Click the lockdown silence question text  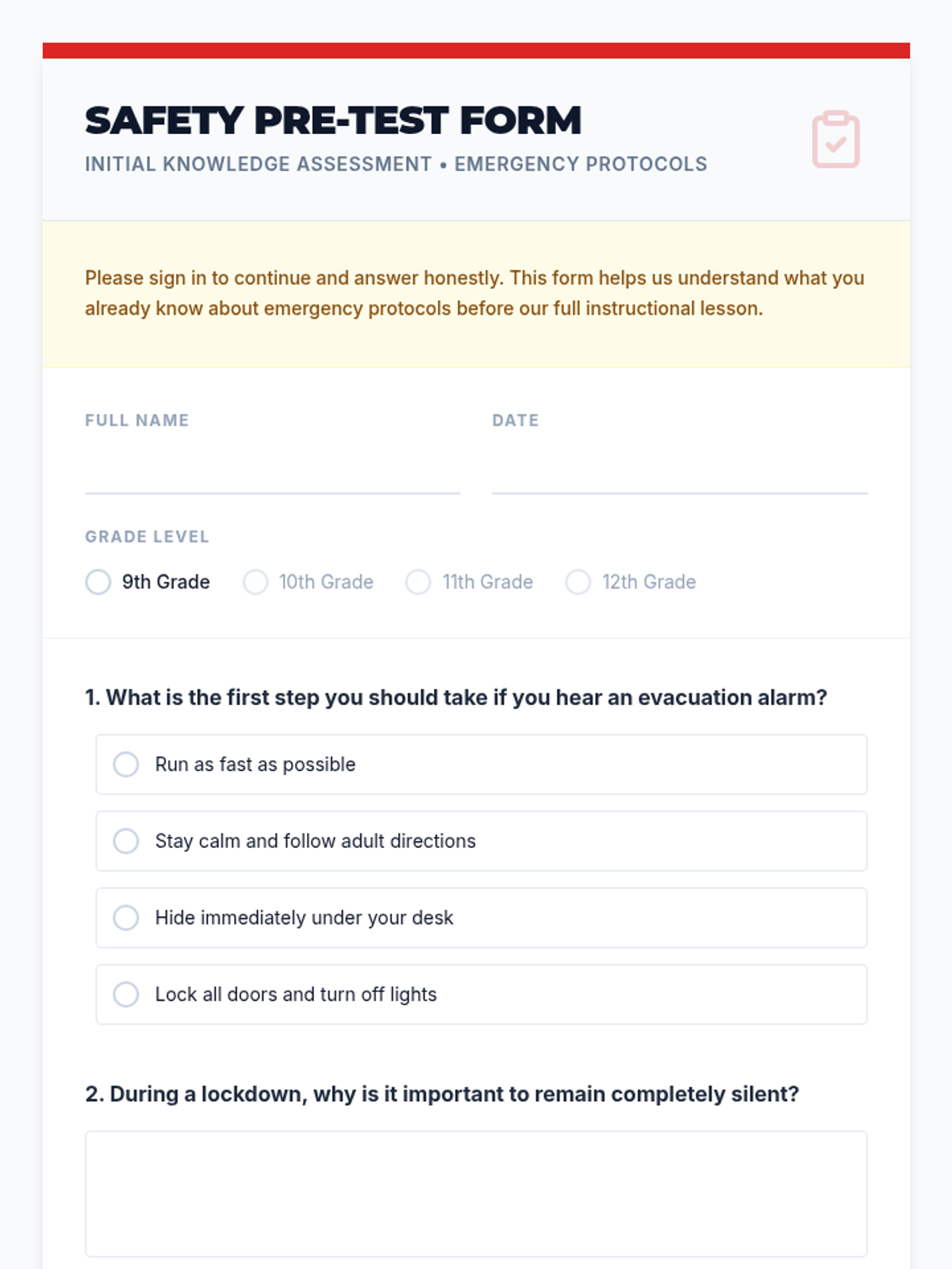[x=442, y=1095]
